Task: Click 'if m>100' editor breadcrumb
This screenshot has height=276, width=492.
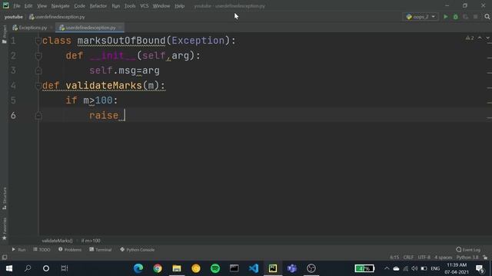Action: coord(91,241)
